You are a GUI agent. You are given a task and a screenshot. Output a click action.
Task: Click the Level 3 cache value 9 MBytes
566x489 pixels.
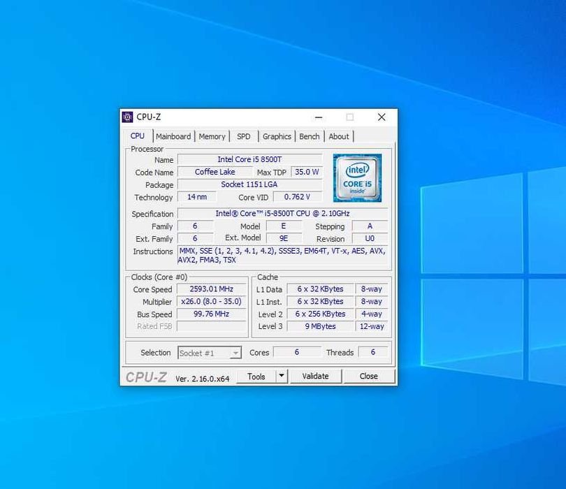tap(320, 326)
